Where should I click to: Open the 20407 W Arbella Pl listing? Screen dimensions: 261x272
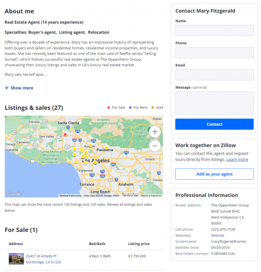pyautogui.click(x=41, y=256)
